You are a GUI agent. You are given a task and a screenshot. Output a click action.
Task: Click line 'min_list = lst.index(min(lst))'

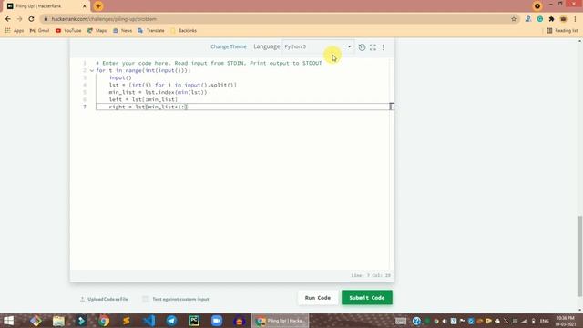158,92
